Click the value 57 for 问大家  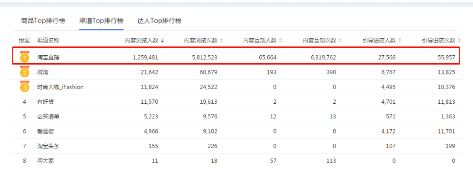274,161
